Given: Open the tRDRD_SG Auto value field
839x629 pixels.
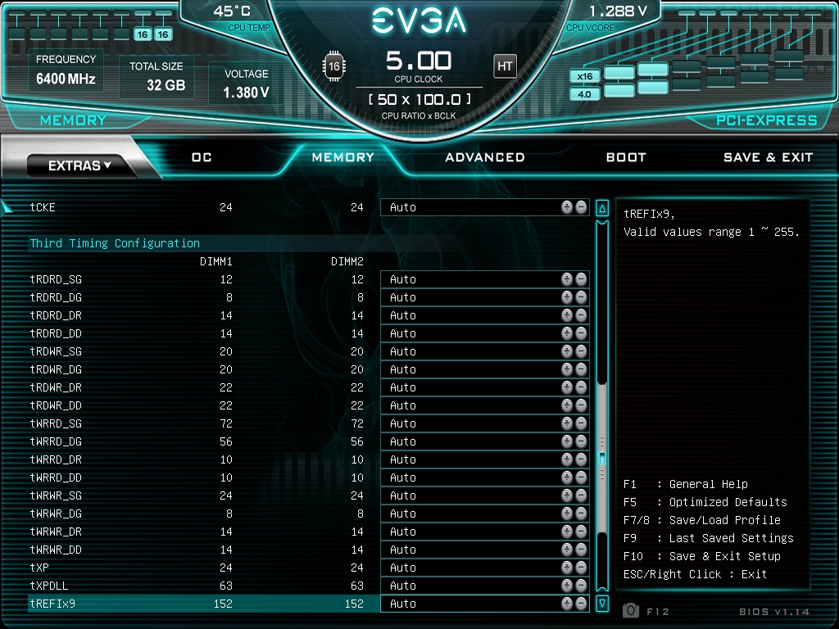Looking at the screenshot, I should coord(485,279).
